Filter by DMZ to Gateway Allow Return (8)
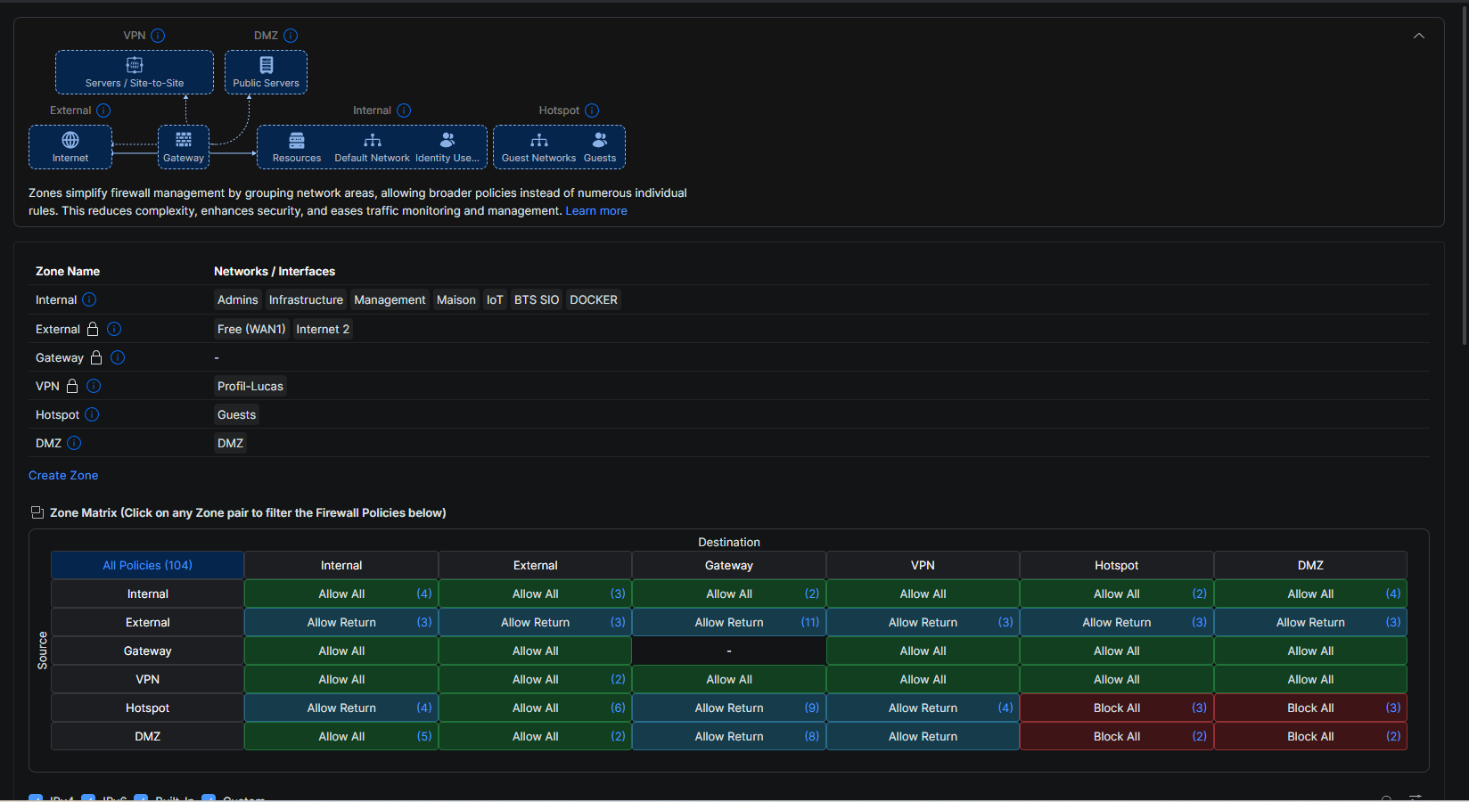 [x=729, y=736]
